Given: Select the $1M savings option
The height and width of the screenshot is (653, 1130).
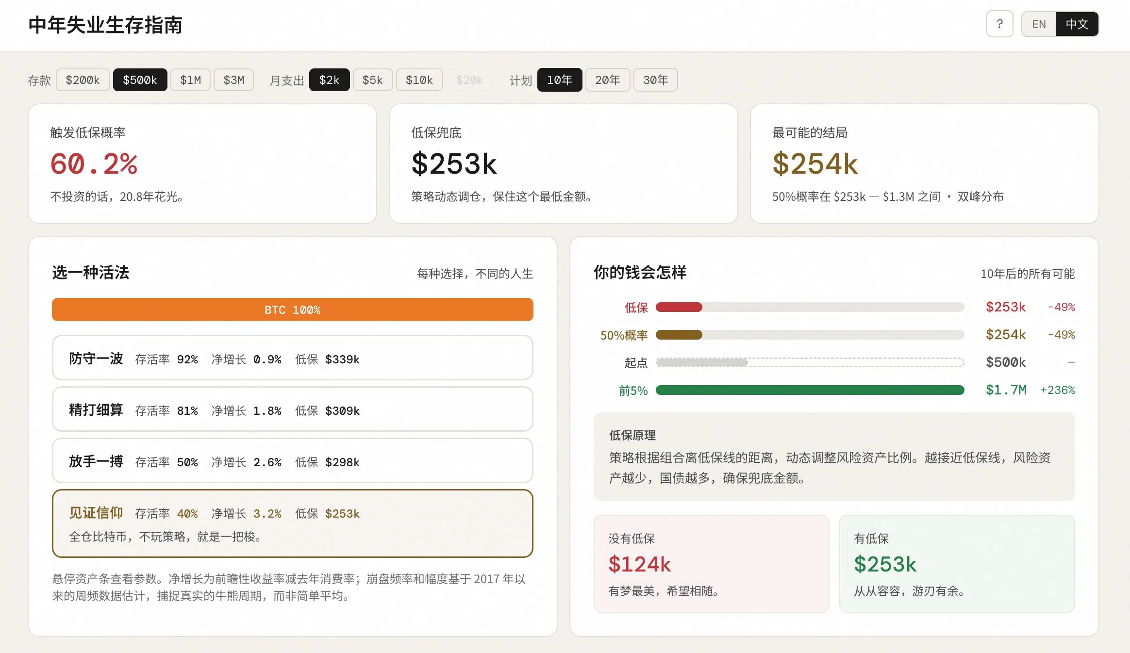Looking at the screenshot, I should coord(190,80).
